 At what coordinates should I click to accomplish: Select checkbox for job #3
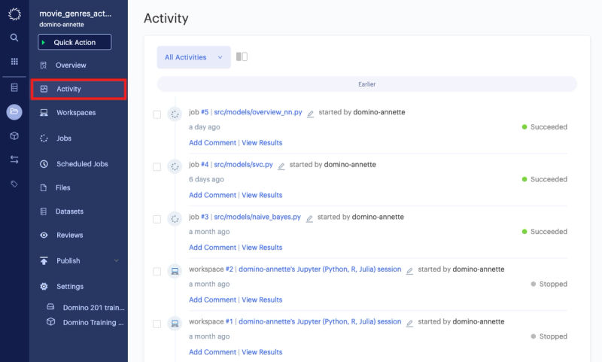click(x=157, y=219)
